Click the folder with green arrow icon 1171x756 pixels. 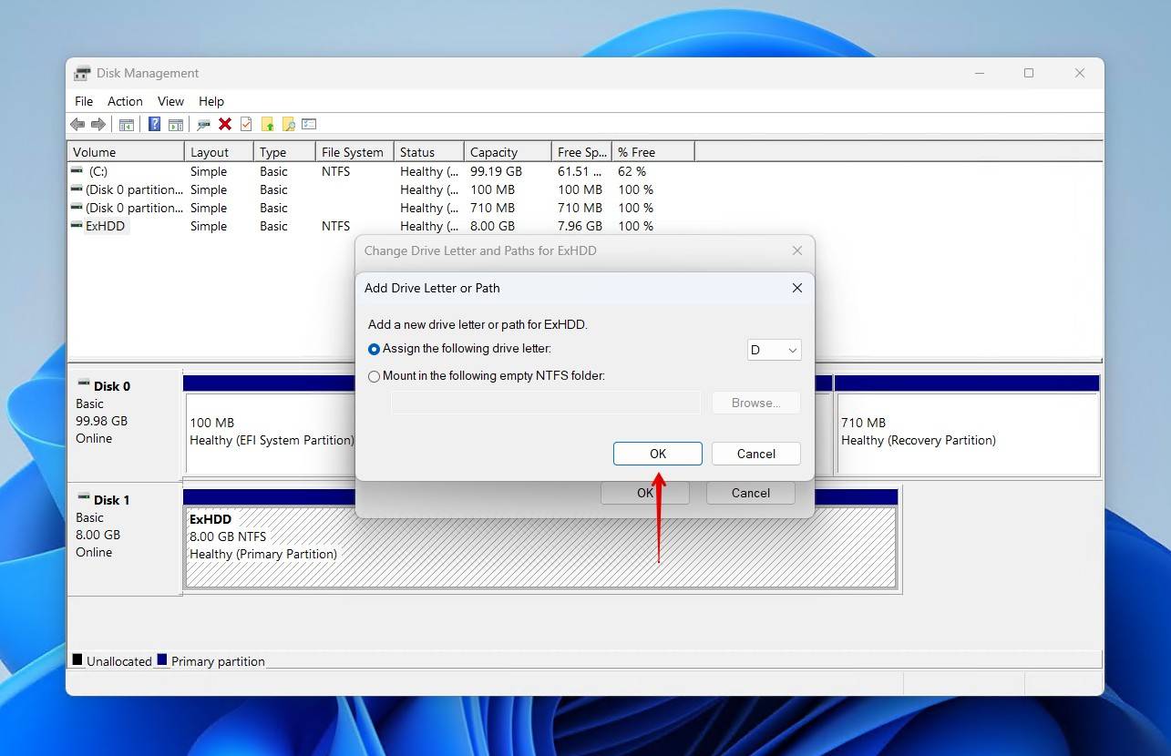tap(268, 124)
